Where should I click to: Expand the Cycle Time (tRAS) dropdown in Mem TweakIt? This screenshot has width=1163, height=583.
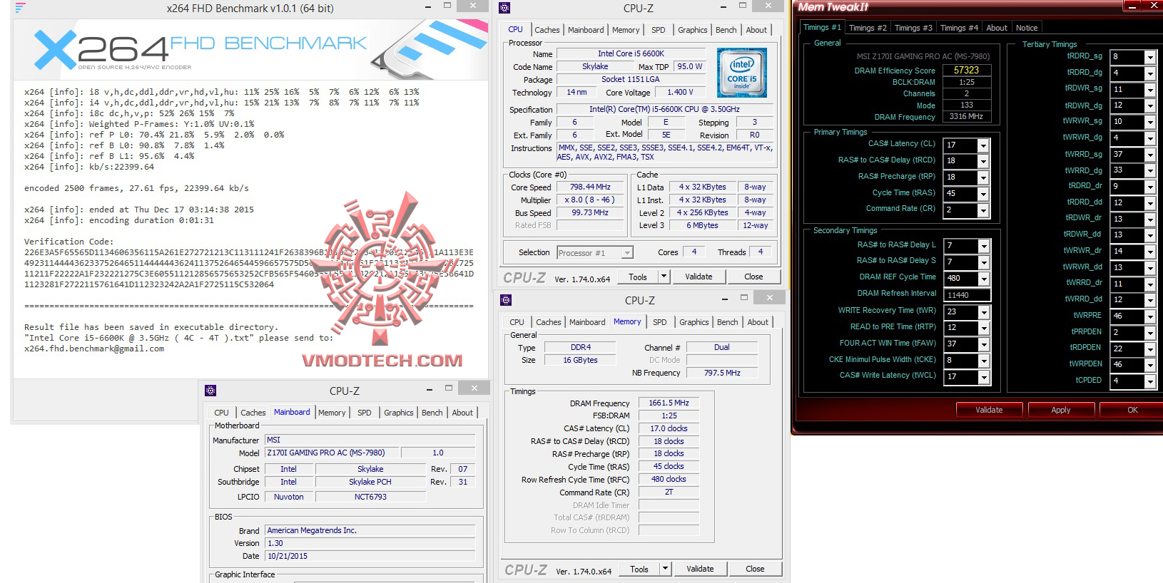pos(982,194)
